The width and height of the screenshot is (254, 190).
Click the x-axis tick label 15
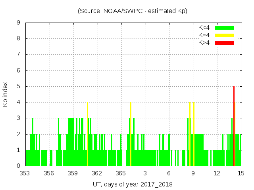(241, 173)
